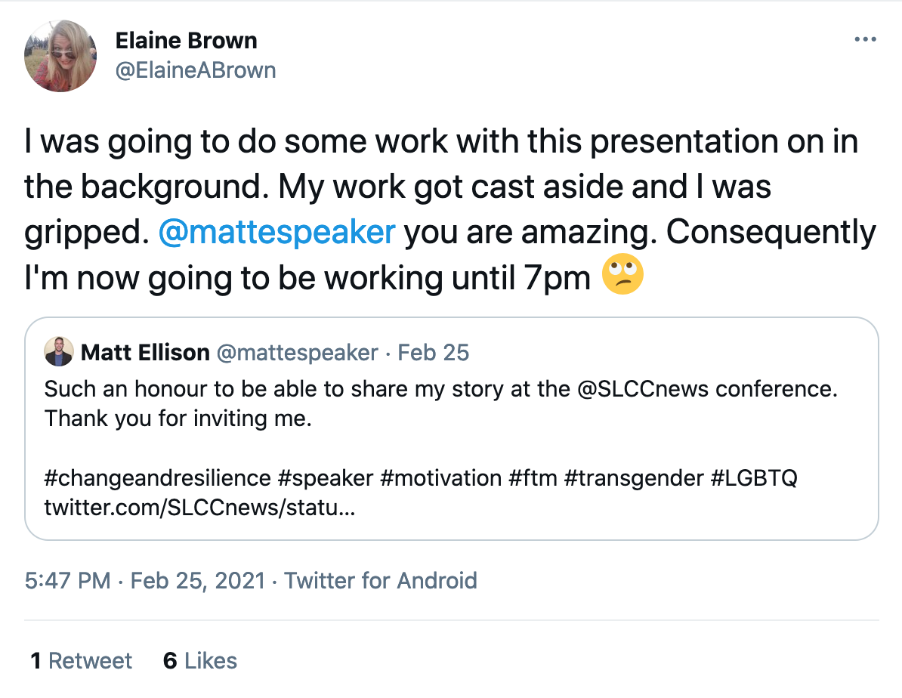
Task: Select the #motivation hashtag
Action: click(x=441, y=478)
